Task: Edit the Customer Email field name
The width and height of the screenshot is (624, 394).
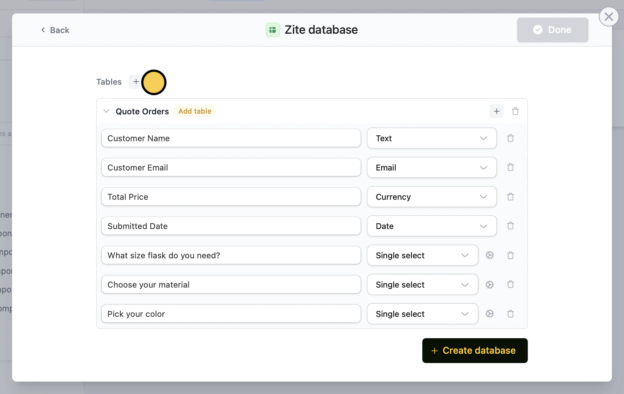Action: pyautogui.click(x=231, y=168)
